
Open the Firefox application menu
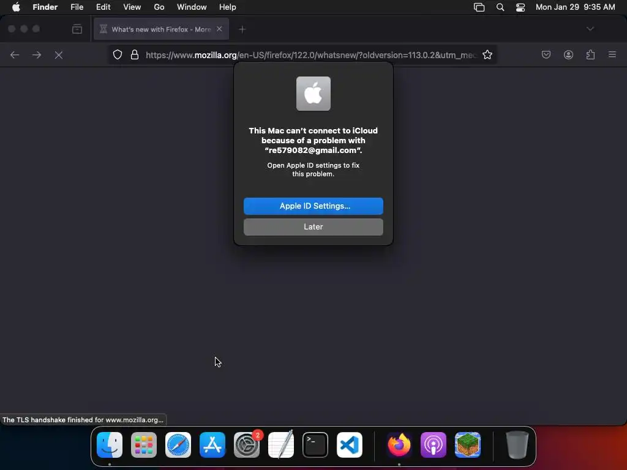coord(612,54)
